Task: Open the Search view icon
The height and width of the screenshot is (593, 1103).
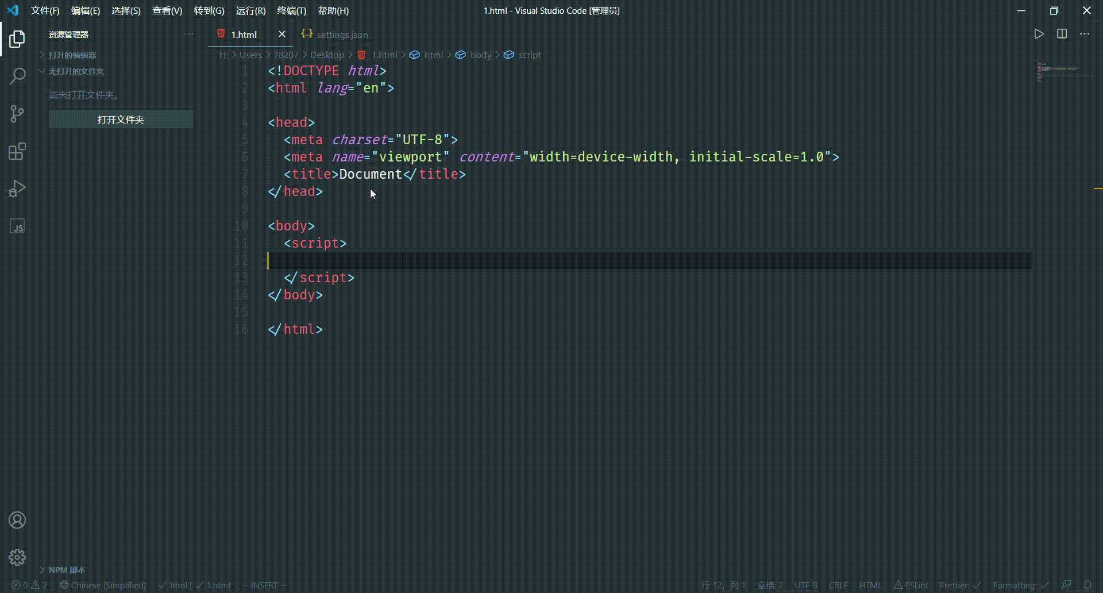Action: [17, 76]
